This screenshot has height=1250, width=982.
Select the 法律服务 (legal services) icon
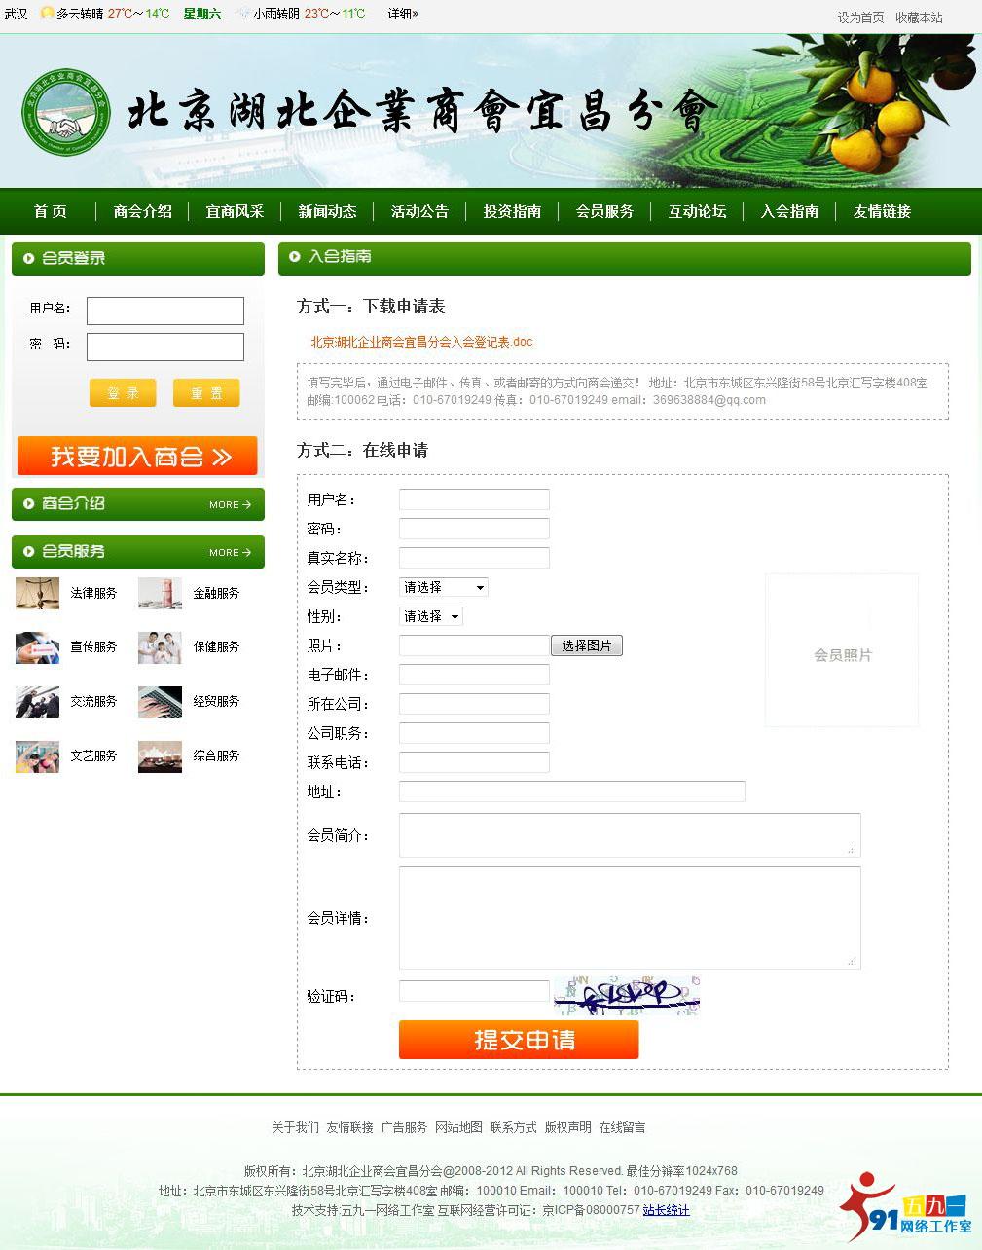coord(36,593)
